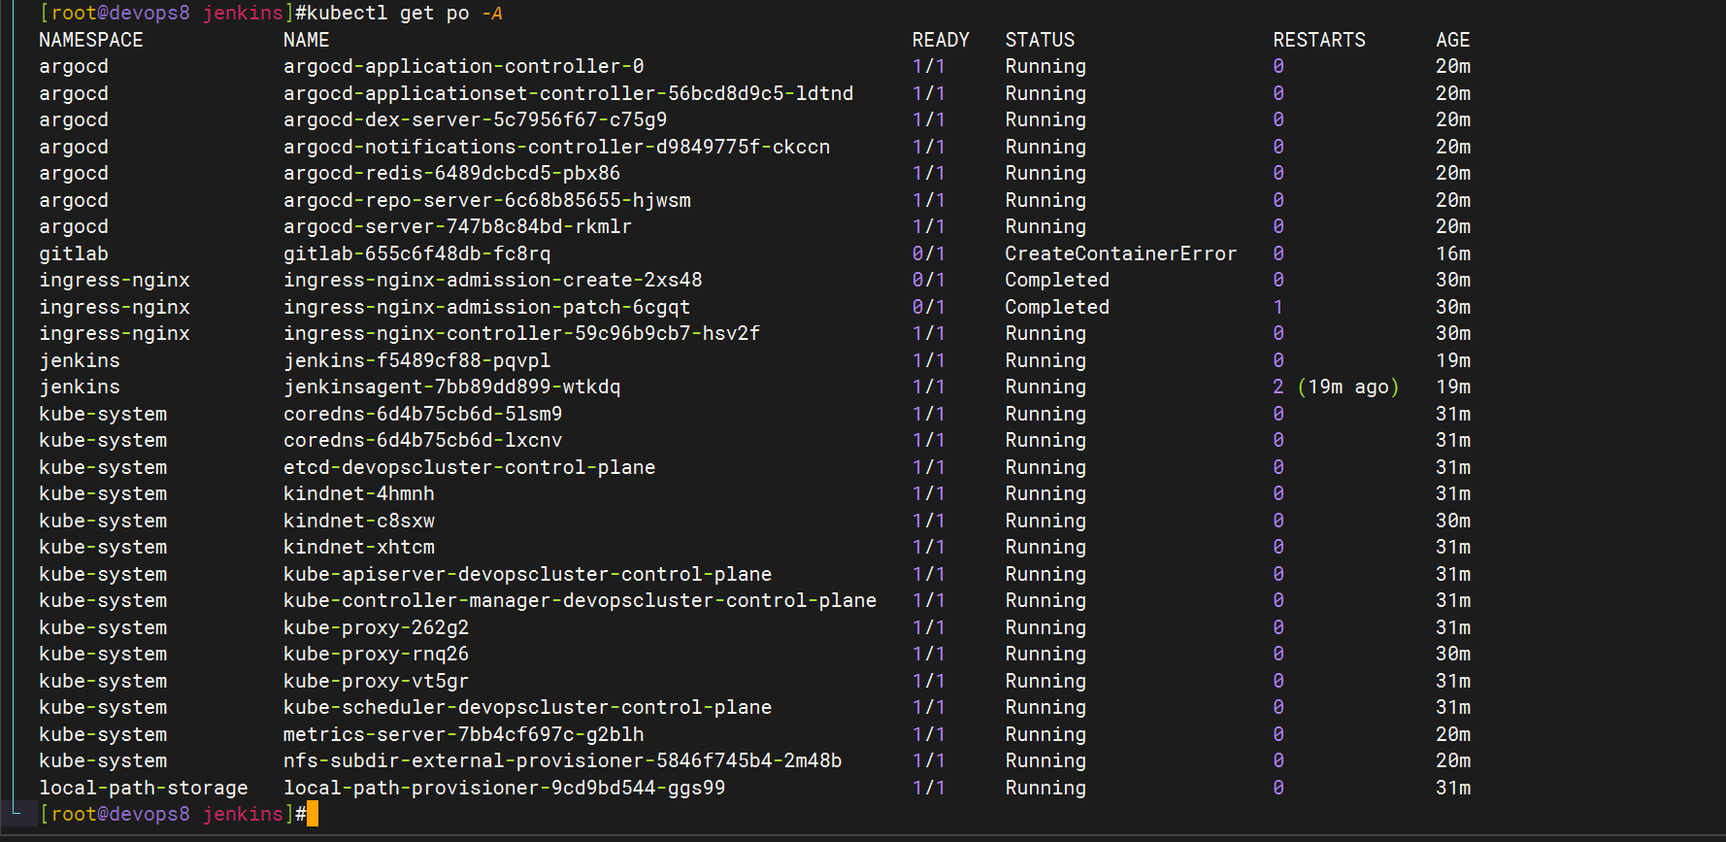Select the READY column header
This screenshot has height=842, width=1726.
pyautogui.click(x=941, y=40)
